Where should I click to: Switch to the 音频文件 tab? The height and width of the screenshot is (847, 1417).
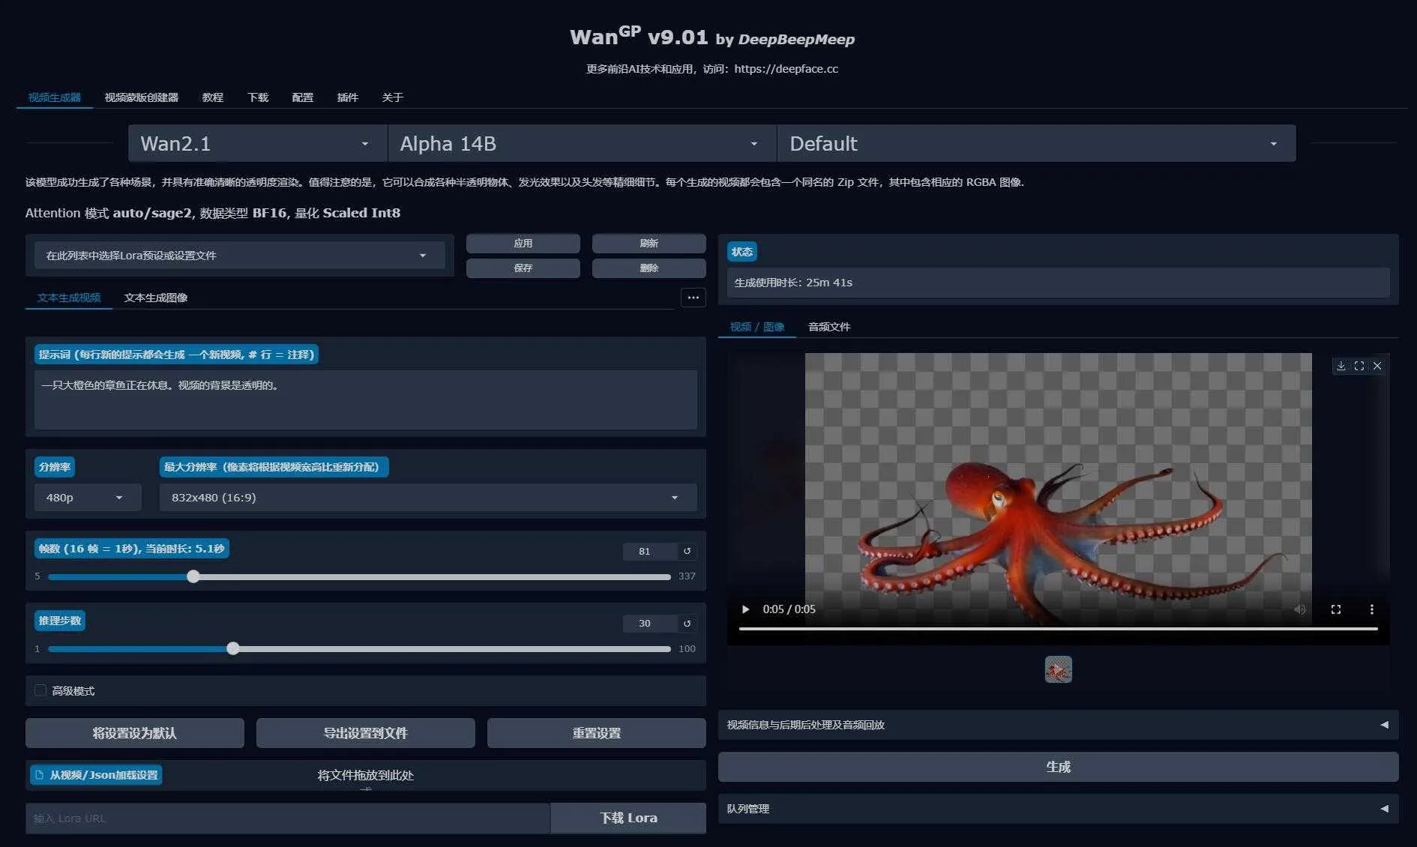point(828,327)
